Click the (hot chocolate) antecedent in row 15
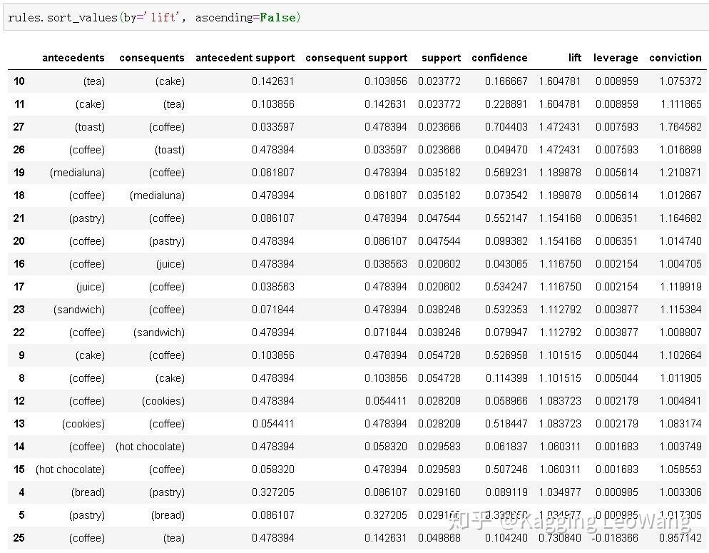Image resolution: width=709 pixels, height=553 pixels. click(70, 470)
